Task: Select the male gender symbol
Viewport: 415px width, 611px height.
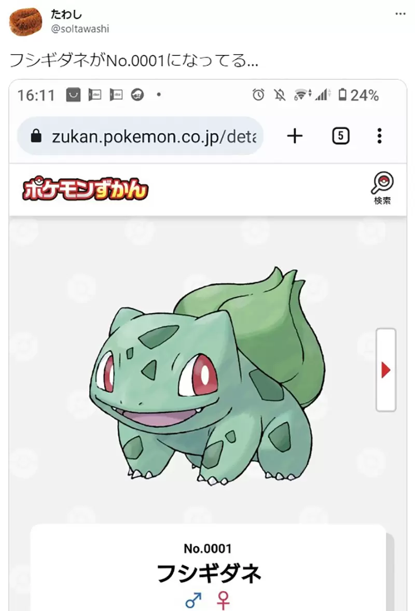Action: tap(193, 601)
